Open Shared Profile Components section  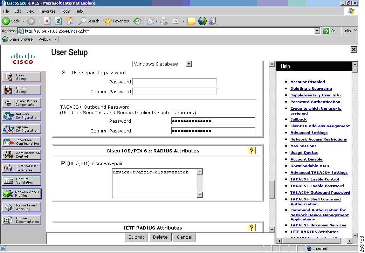(x=21, y=103)
